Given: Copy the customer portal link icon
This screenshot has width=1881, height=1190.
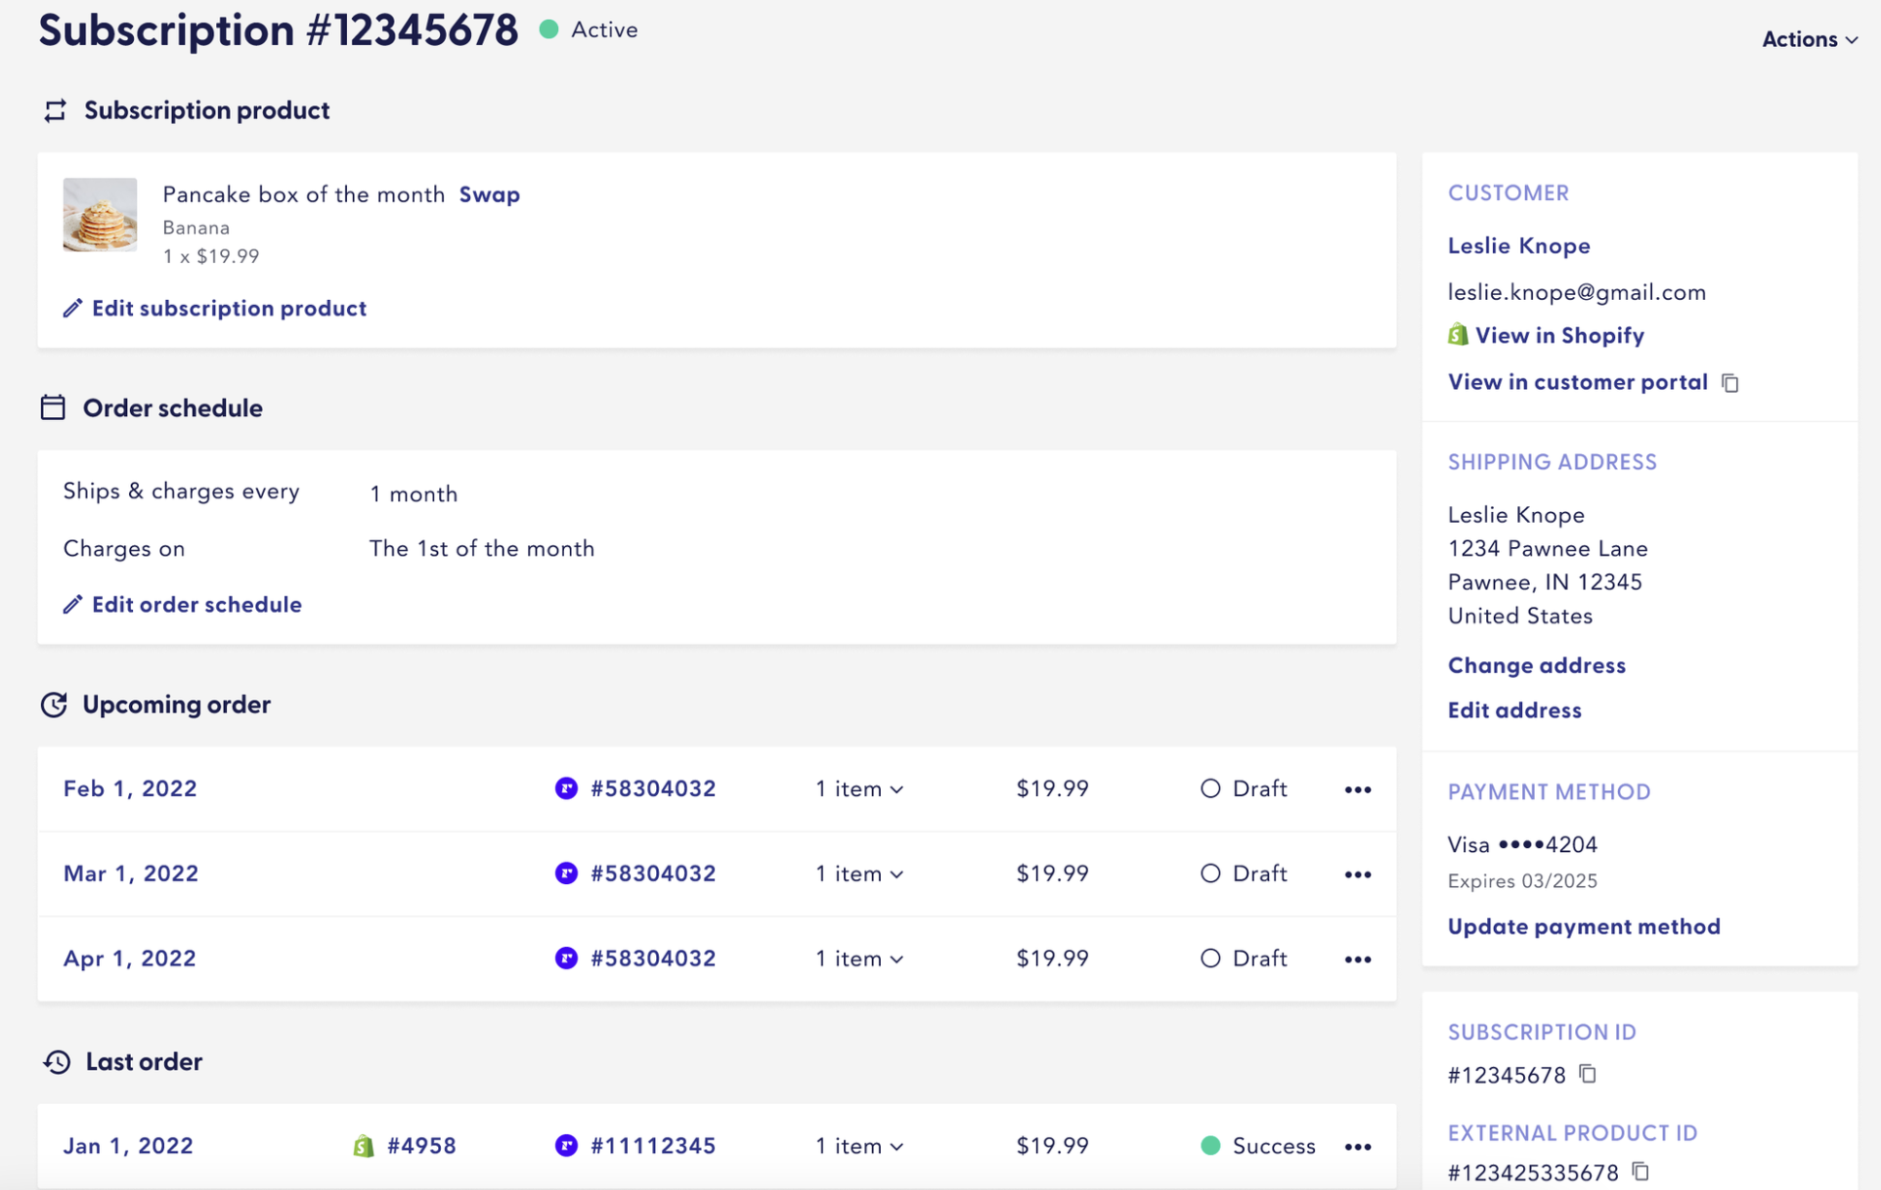Looking at the screenshot, I should [1729, 383].
